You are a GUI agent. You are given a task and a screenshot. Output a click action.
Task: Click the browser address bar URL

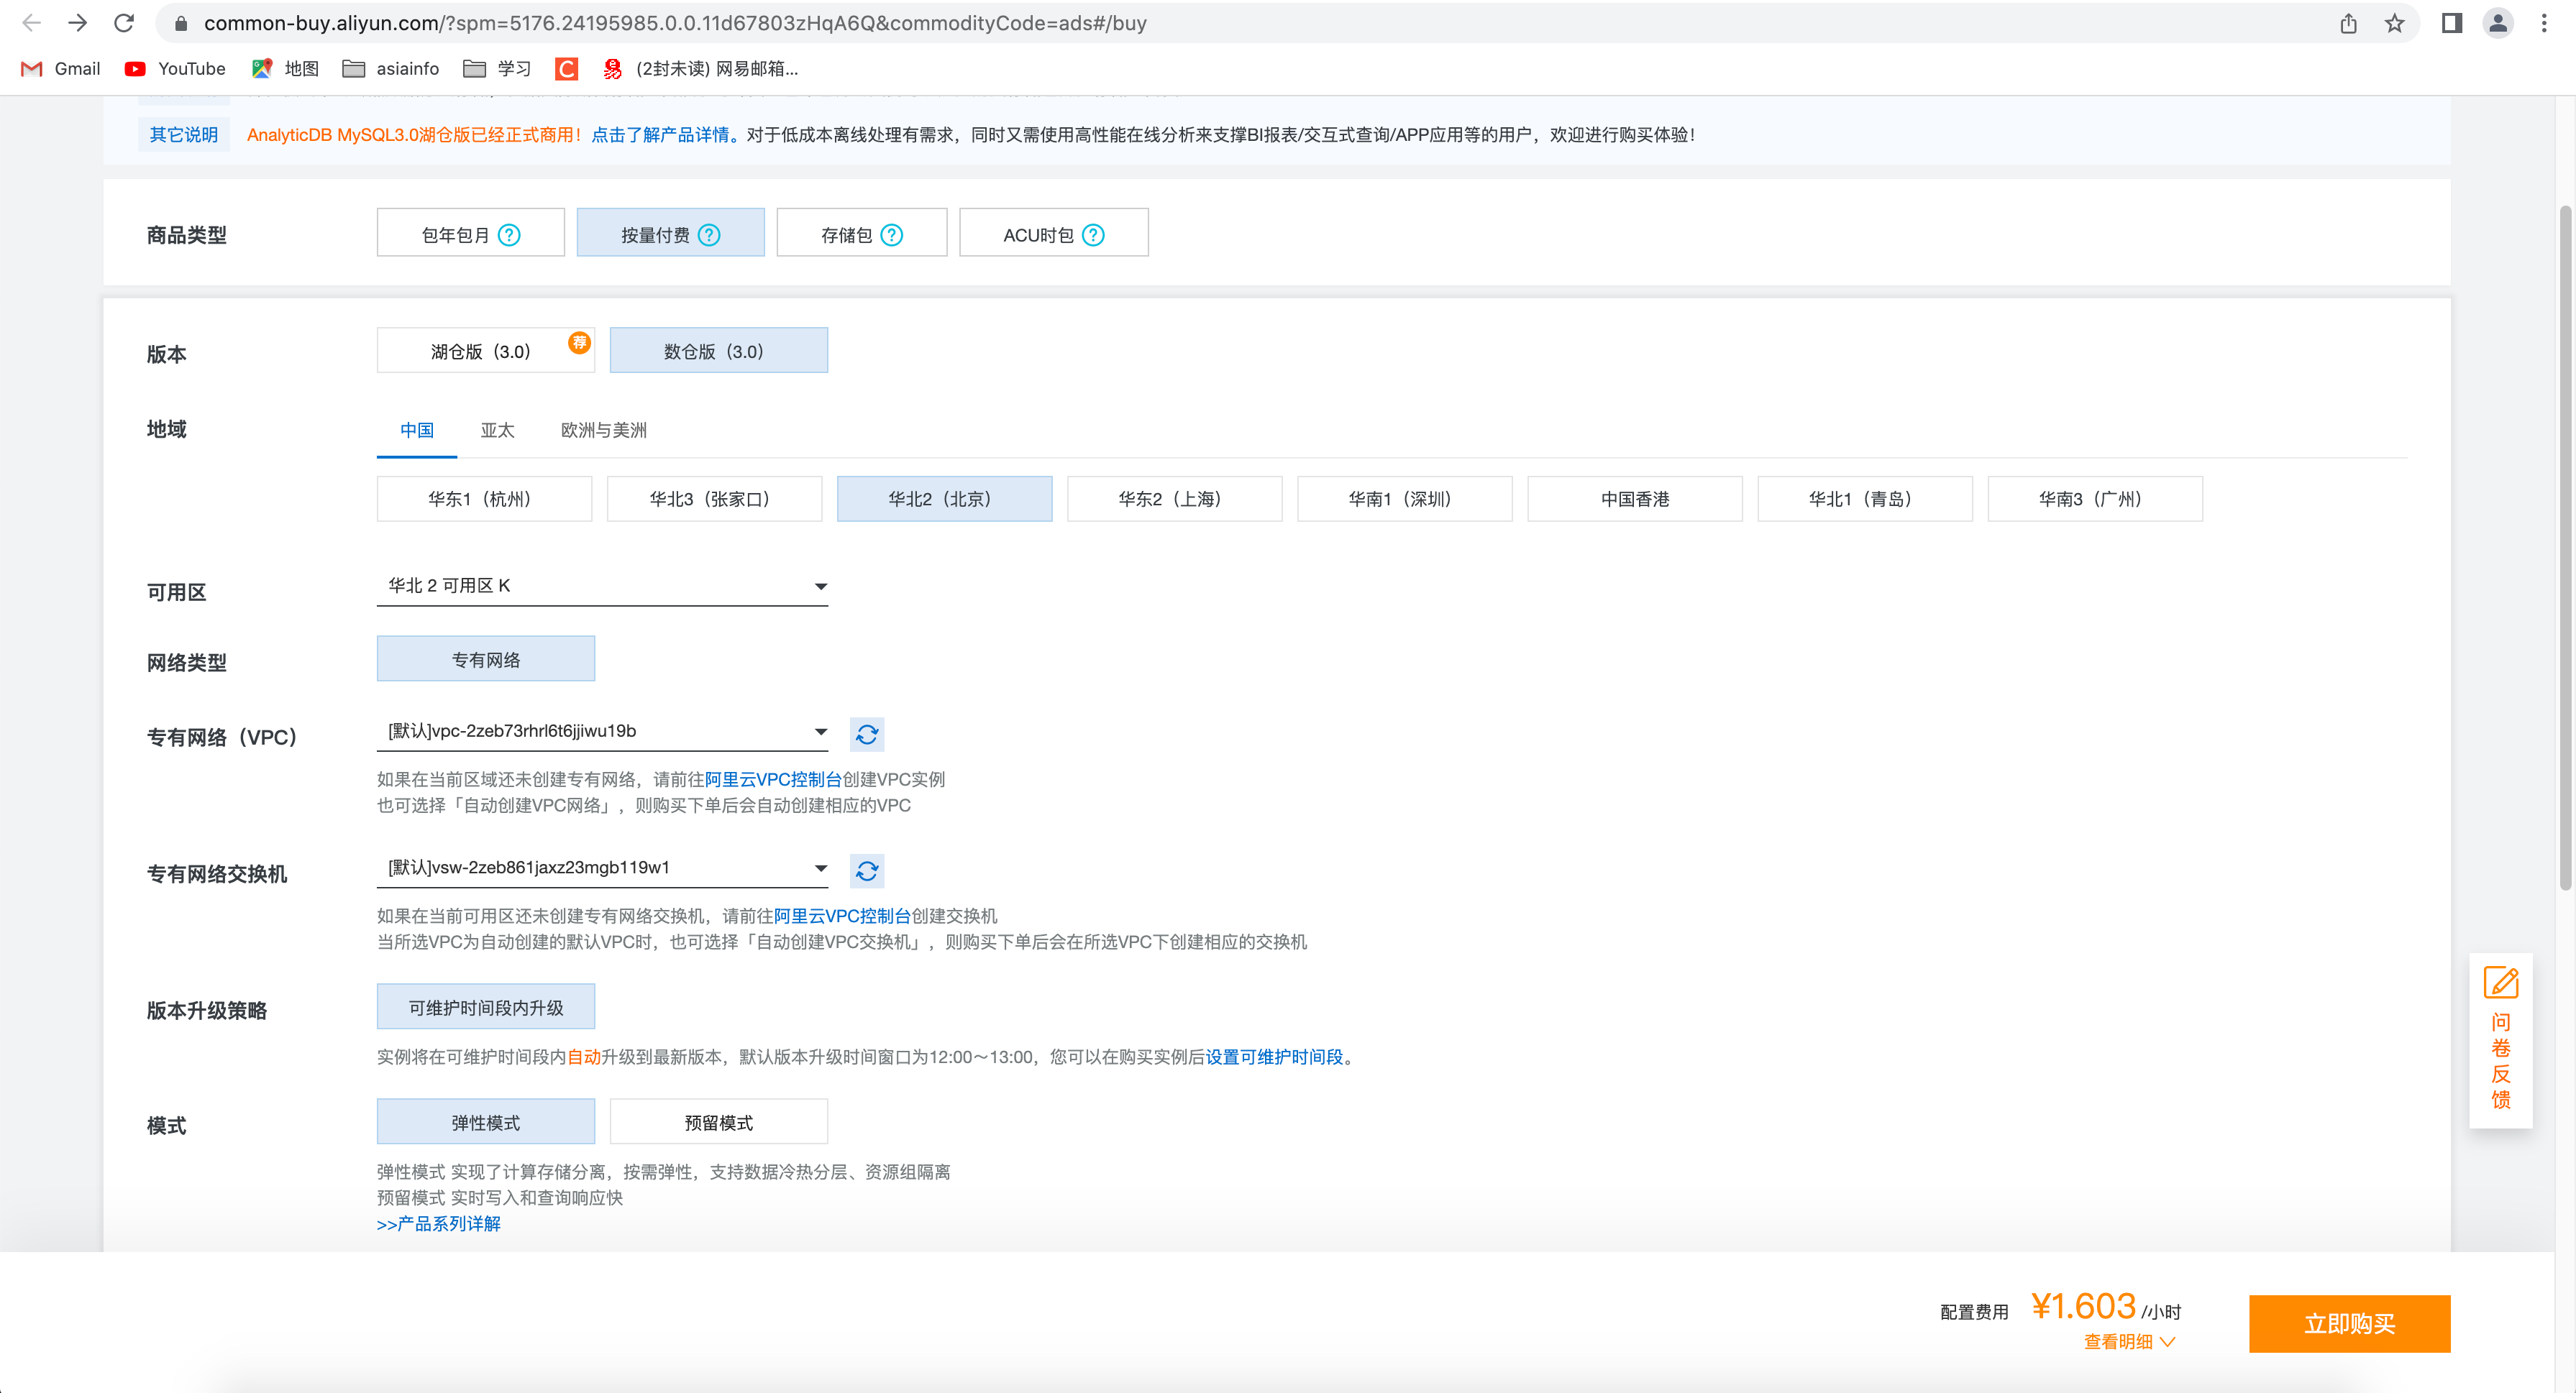point(675,23)
